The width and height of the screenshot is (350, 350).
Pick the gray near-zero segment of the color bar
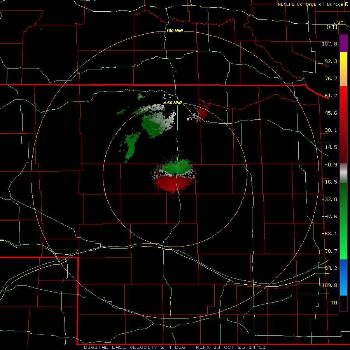(343, 173)
